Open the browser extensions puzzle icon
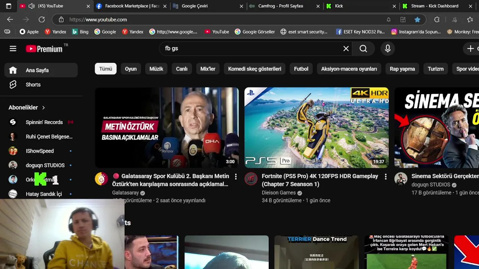Screen dimensions: 479x269 click(x=437, y=19)
